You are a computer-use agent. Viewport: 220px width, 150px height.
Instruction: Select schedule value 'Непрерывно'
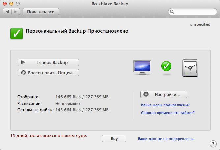click(68, 104)
